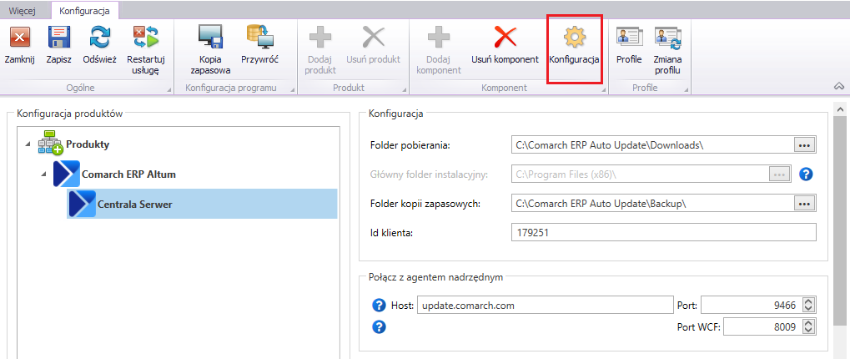Click the Centrala Serwer logo icon
The image size is (850, 359).
tap(83, 204)
